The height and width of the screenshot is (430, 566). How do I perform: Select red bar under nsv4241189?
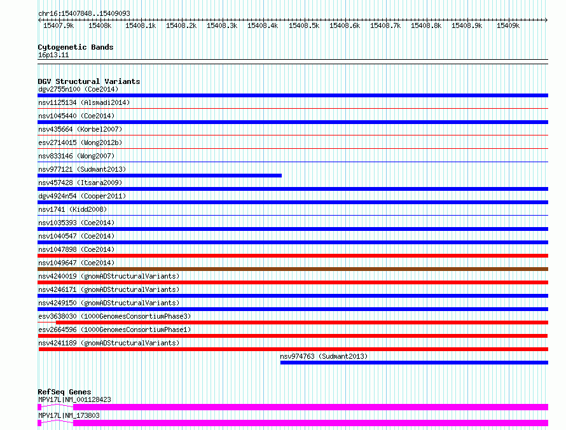point(293,349)
